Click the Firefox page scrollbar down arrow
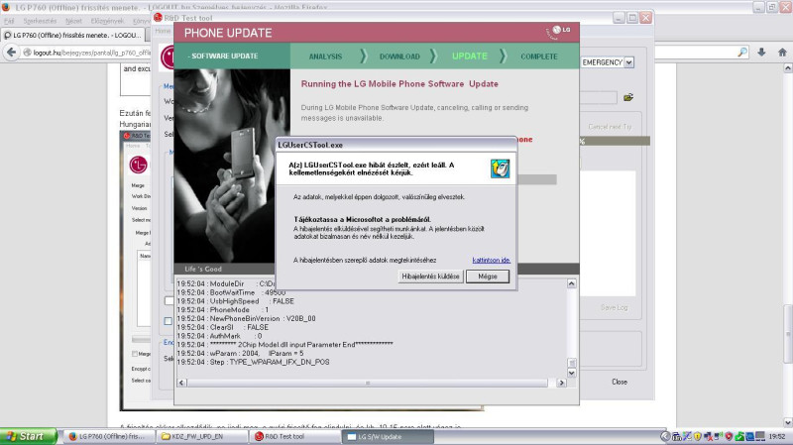 pos(788,423)
